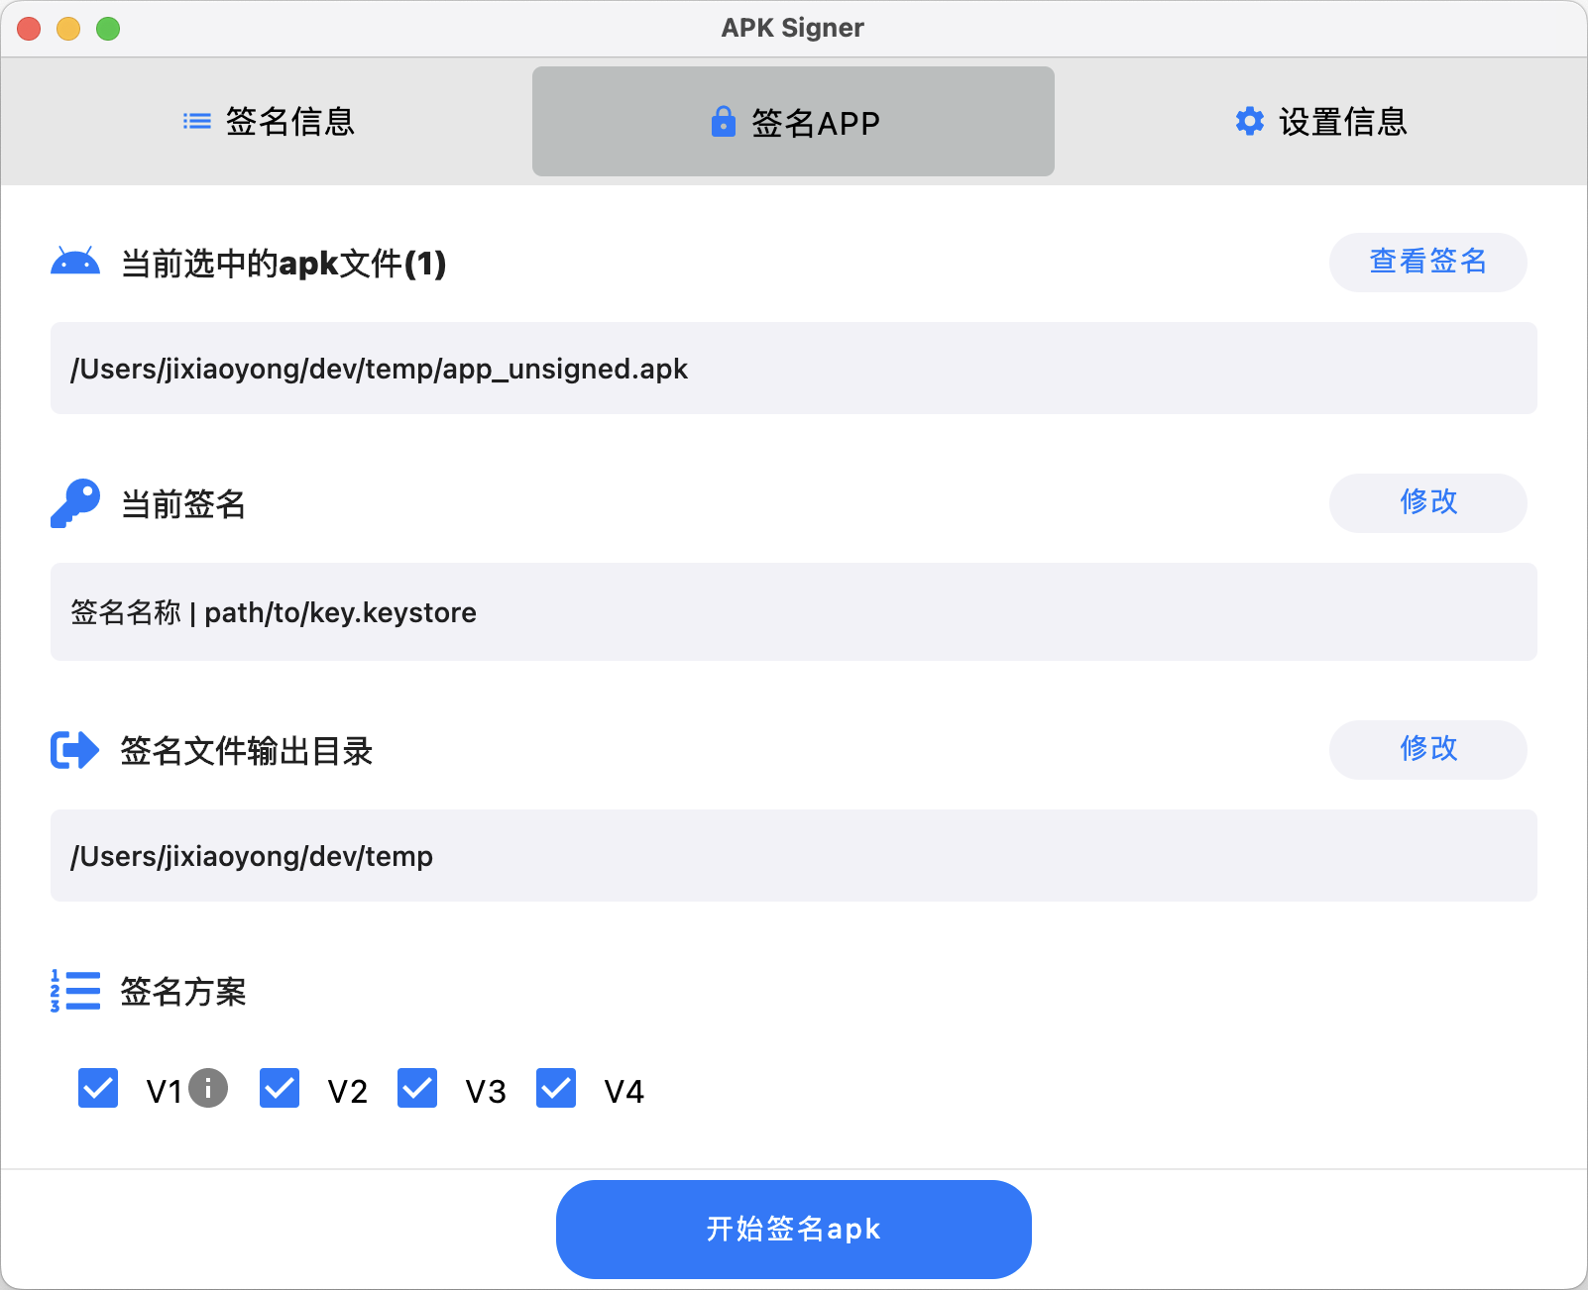The width and height of the screenshot is (1588, 1290).
Task: Switch to the 签名信息 tab
Action: click(268, 122)
